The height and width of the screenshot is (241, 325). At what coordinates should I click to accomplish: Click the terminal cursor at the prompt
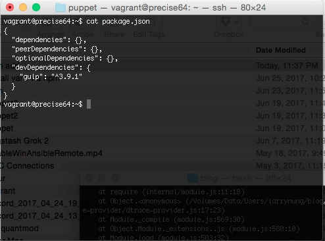click(89, 104)
